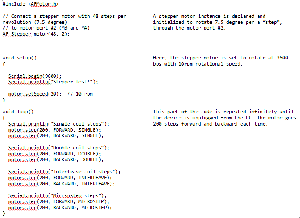Click the "Interleave coil steps" println line
300x218 pixels.
[64, 172]
